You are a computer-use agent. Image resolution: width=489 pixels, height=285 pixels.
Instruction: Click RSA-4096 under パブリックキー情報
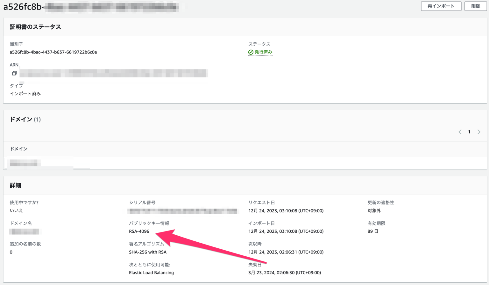point(139,232)
